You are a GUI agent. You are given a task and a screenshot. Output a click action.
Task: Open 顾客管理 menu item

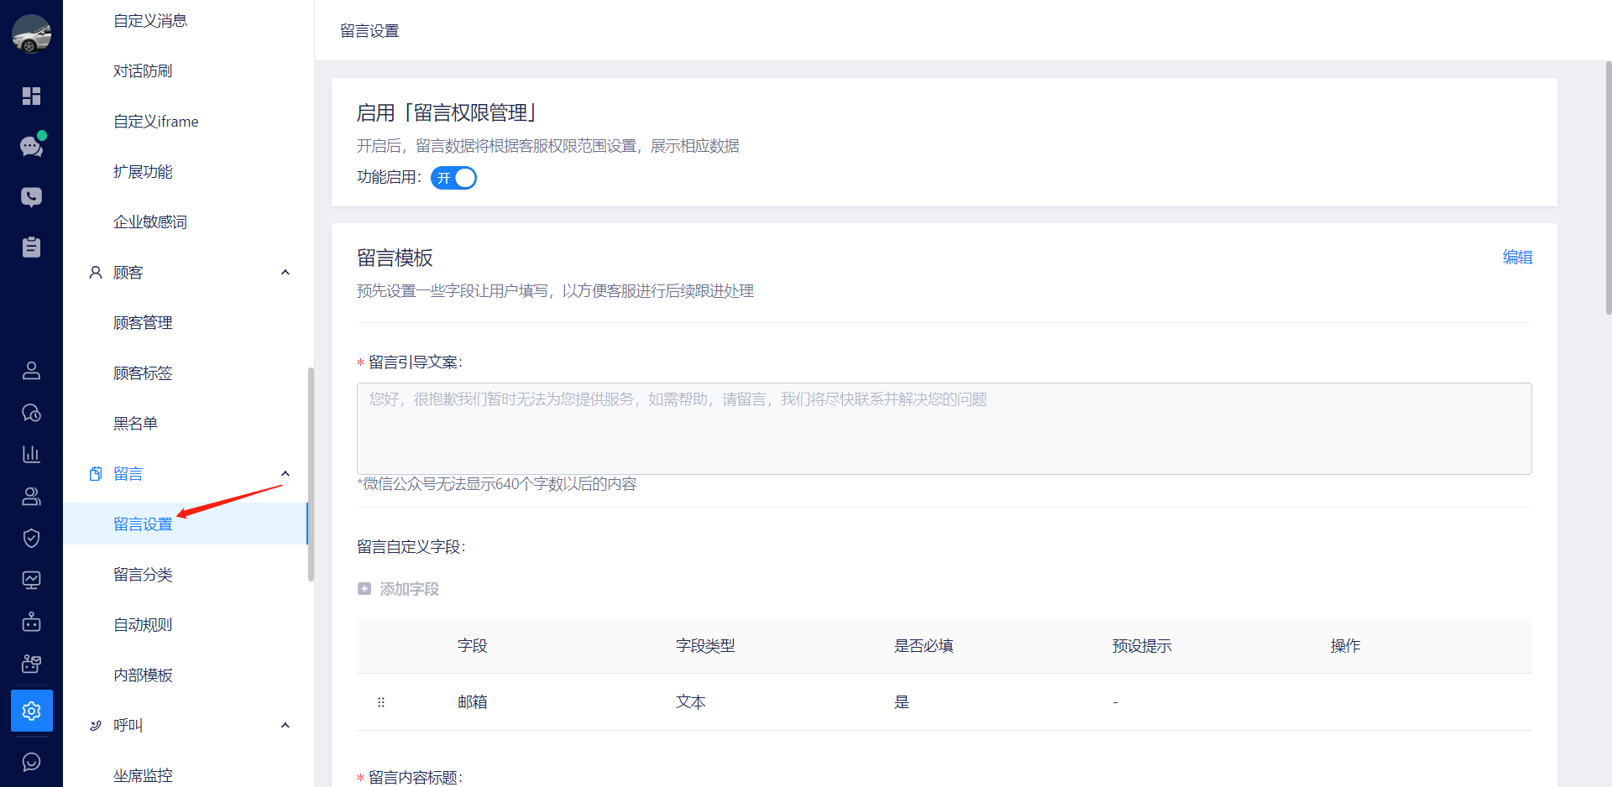pyautogui.click(x=143, y=323)
